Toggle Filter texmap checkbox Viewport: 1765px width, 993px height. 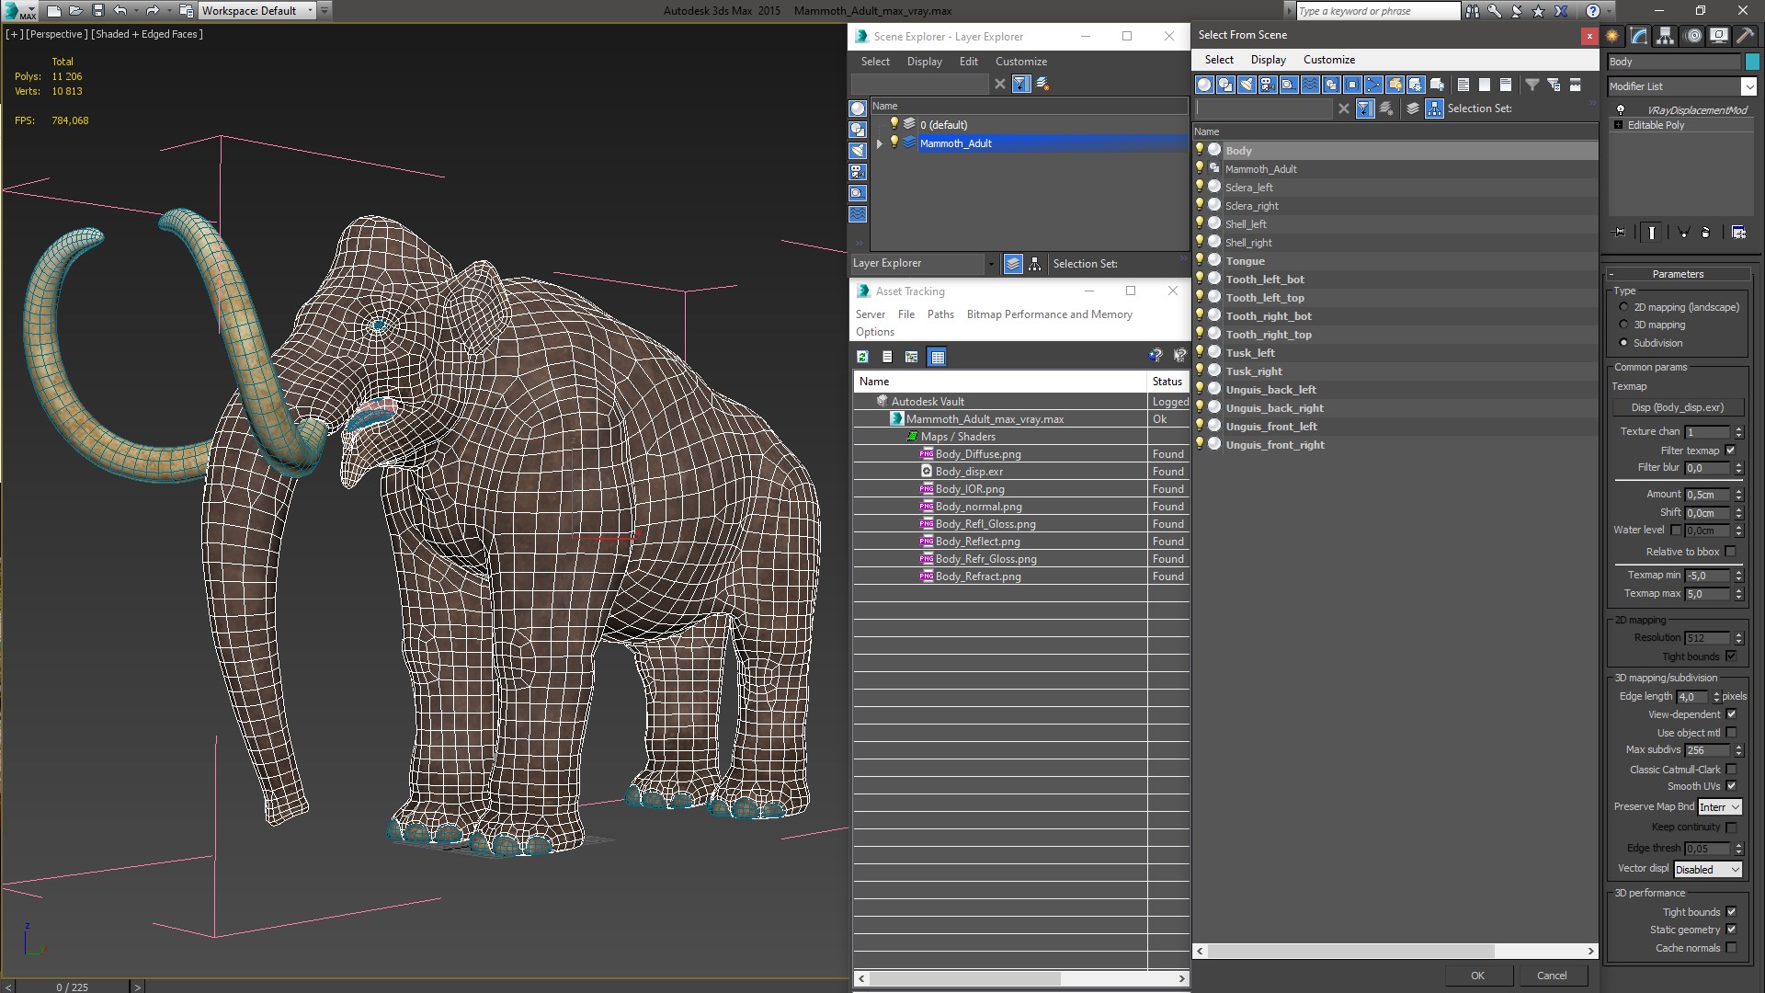[x=1731, y=451]
